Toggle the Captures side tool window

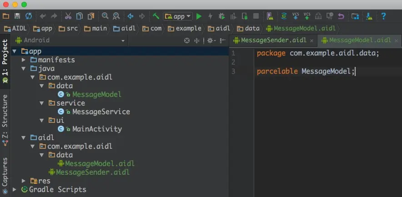pyautogui.click(x=5, y=176)
